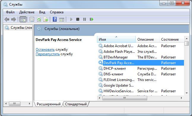
Task: Open the Файл menu
Action: click(x=10, y=12)
